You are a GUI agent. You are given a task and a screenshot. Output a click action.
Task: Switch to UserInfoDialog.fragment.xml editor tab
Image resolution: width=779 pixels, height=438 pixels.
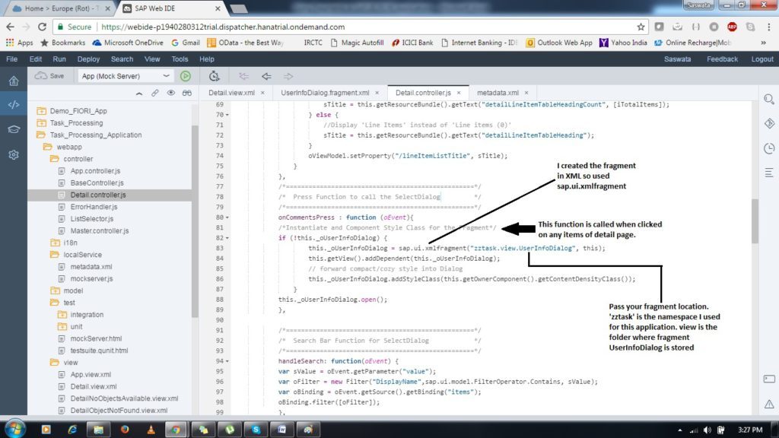[325, 93]
